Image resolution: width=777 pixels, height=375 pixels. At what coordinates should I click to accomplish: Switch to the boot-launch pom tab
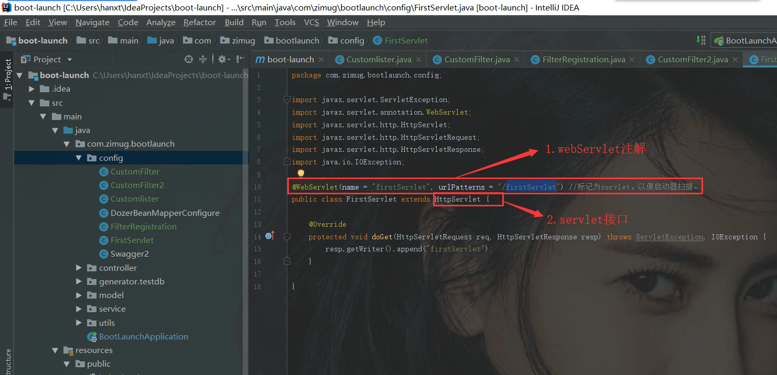coord(290,60)
